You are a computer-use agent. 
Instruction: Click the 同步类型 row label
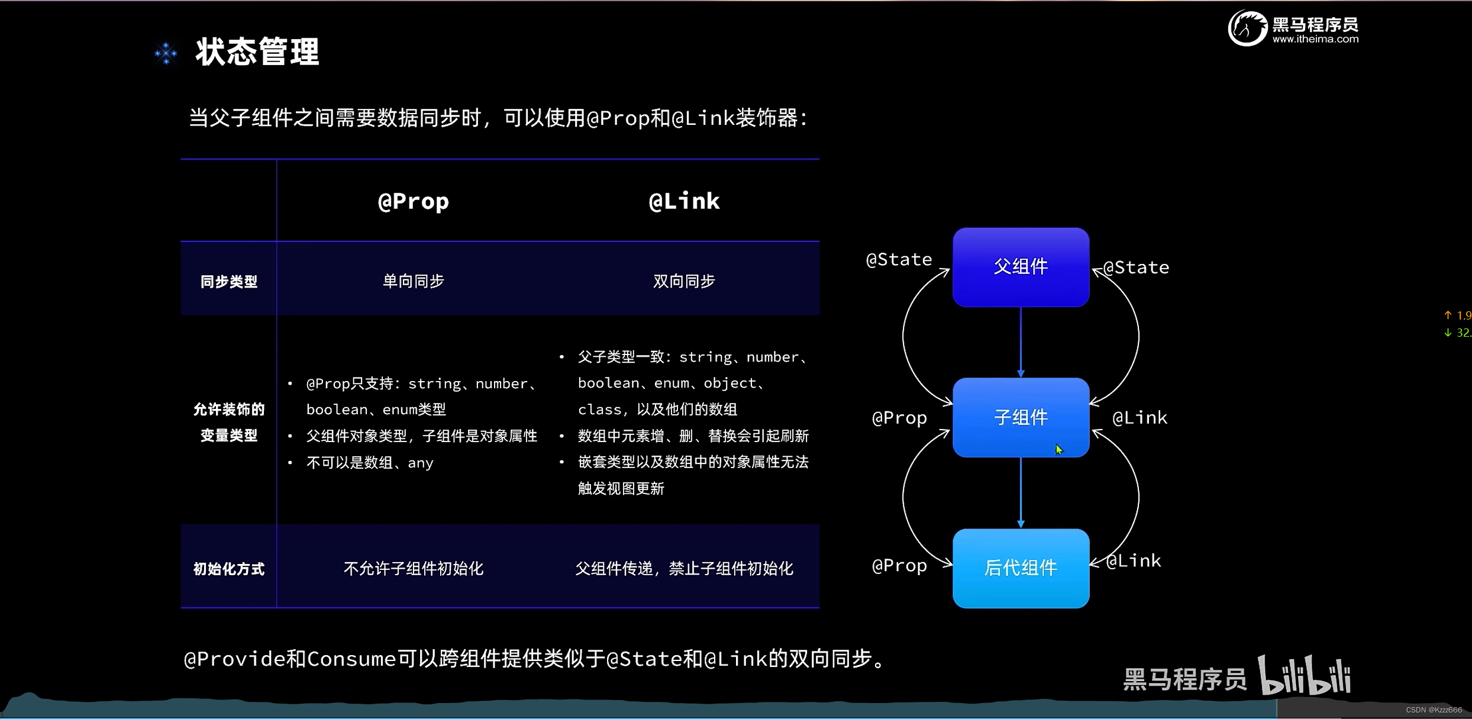pos(229,282)
